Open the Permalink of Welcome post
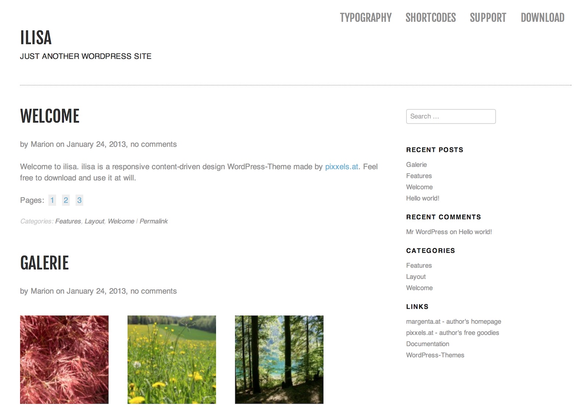Image resolution: width=588 pixels, height=411 pixels. [x=154, y=221]
